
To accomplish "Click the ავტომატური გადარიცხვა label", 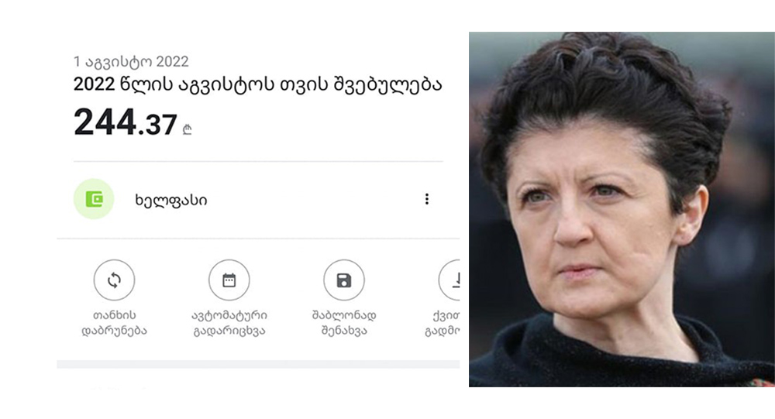I will 229,323.
